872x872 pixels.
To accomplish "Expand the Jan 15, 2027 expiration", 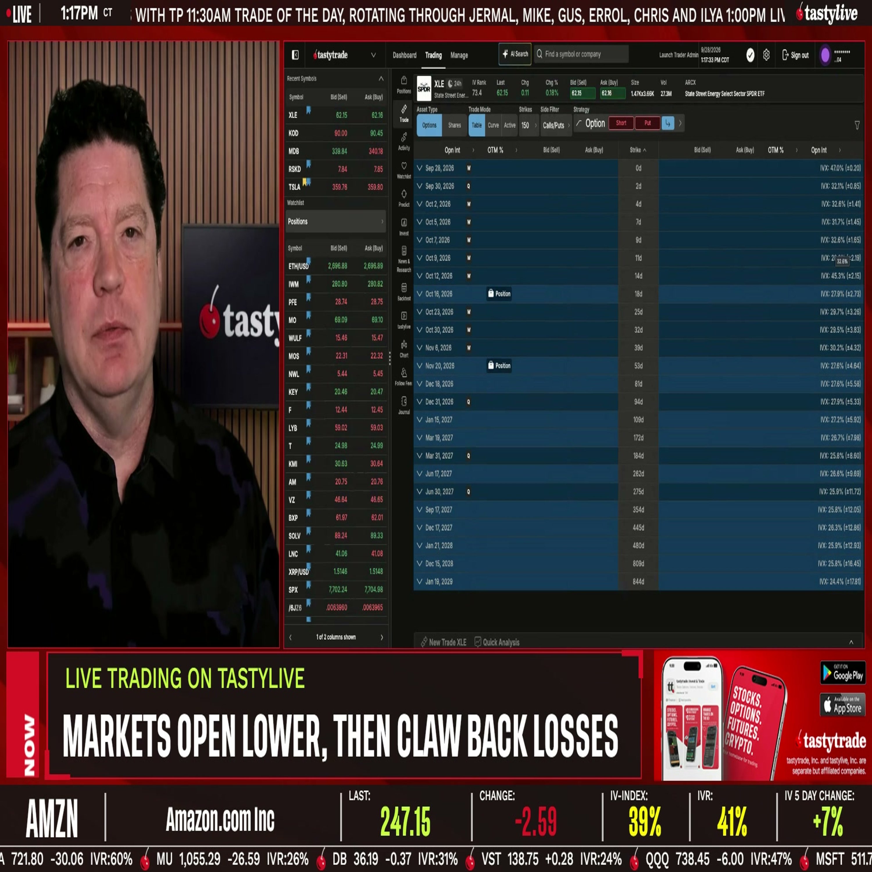I will [x=639, y=420].
